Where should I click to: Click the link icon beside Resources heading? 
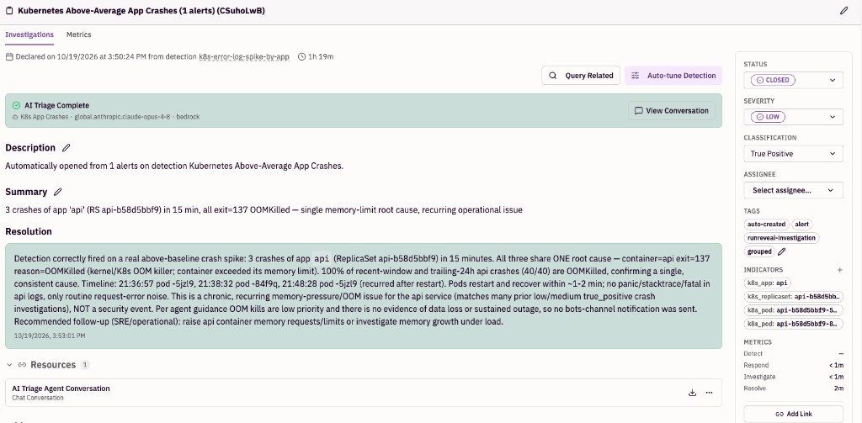click(x=22, y=365)
